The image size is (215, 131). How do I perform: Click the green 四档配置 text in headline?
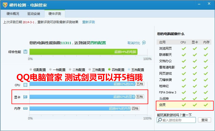click(98, 43)
